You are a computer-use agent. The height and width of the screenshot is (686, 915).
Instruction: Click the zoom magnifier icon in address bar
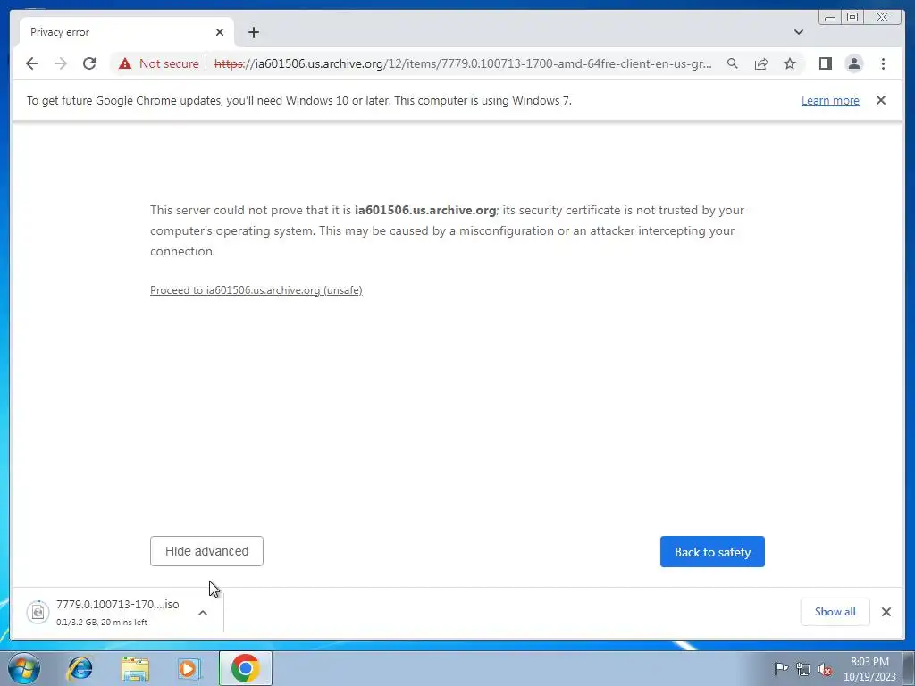click(733, 63)
